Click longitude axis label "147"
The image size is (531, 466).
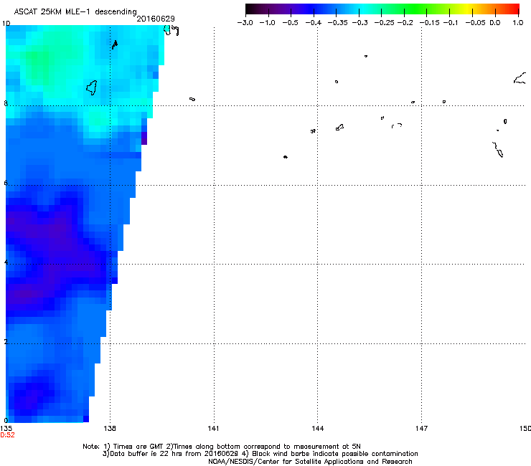click(x=421, y=429)
